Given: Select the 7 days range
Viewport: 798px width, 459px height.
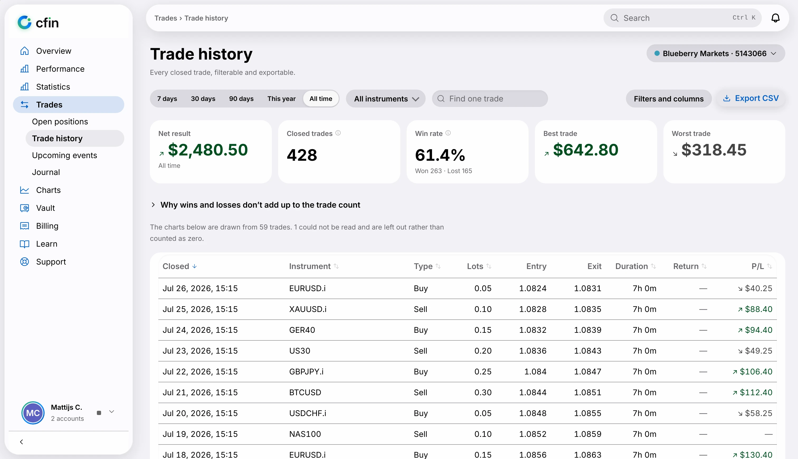Looking at the screenshot, I should pyautogui.click(x=167, y=99).
